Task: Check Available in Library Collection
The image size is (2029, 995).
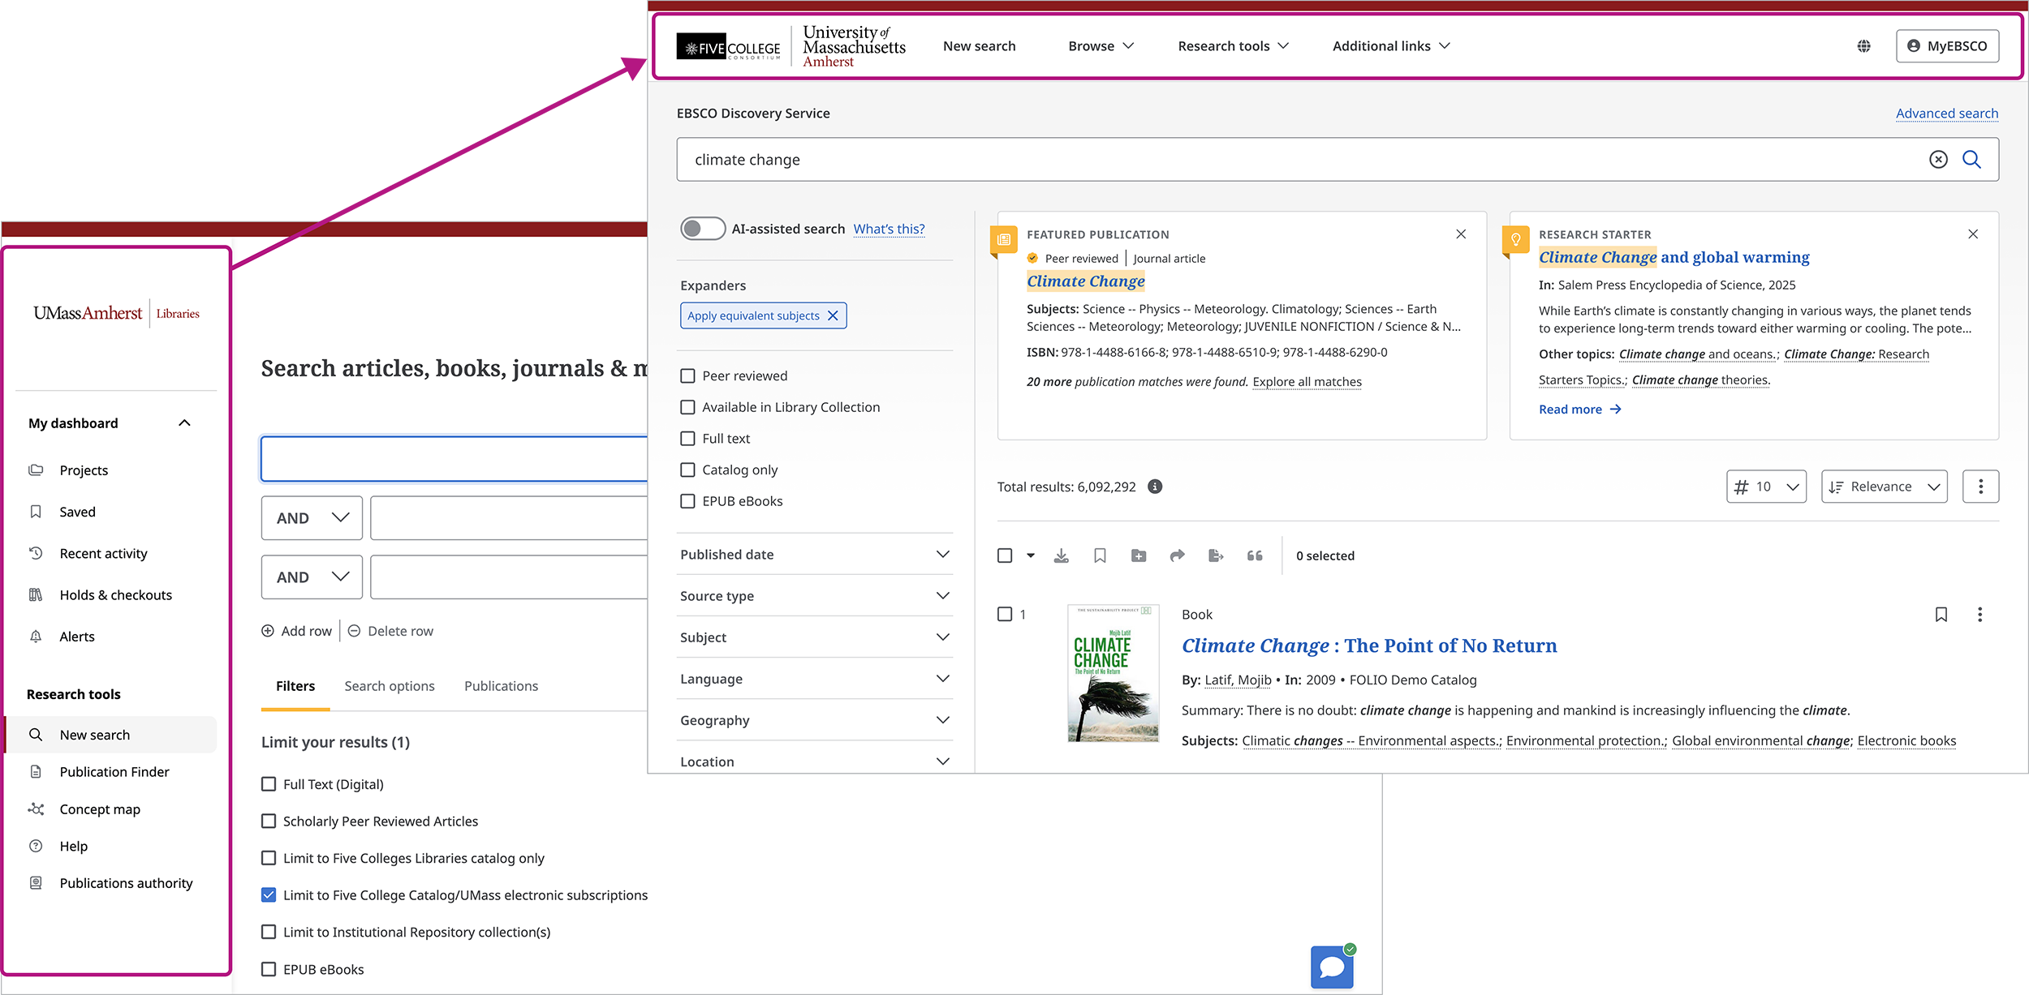Action: coord(687,407)
